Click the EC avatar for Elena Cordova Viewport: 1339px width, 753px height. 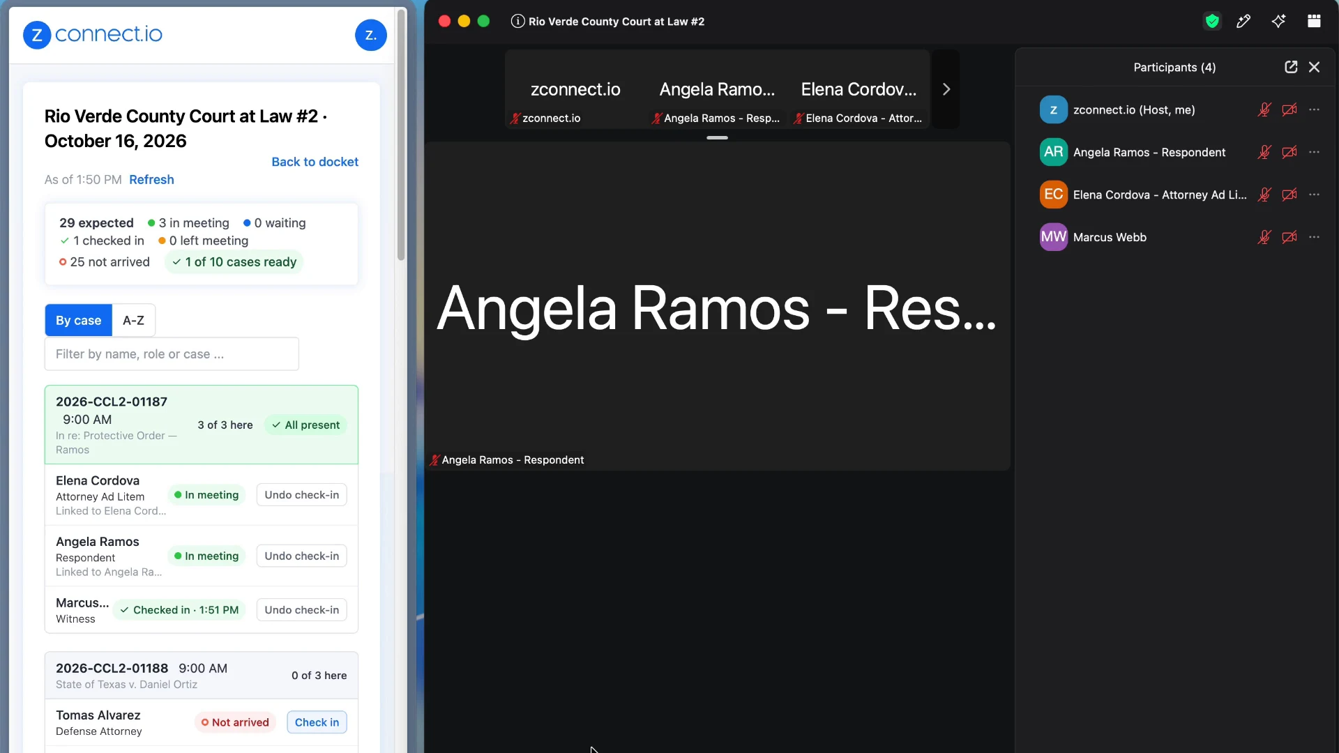click(x=1053, y=195)
